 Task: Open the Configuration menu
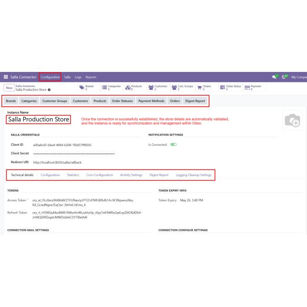point(50,77)
